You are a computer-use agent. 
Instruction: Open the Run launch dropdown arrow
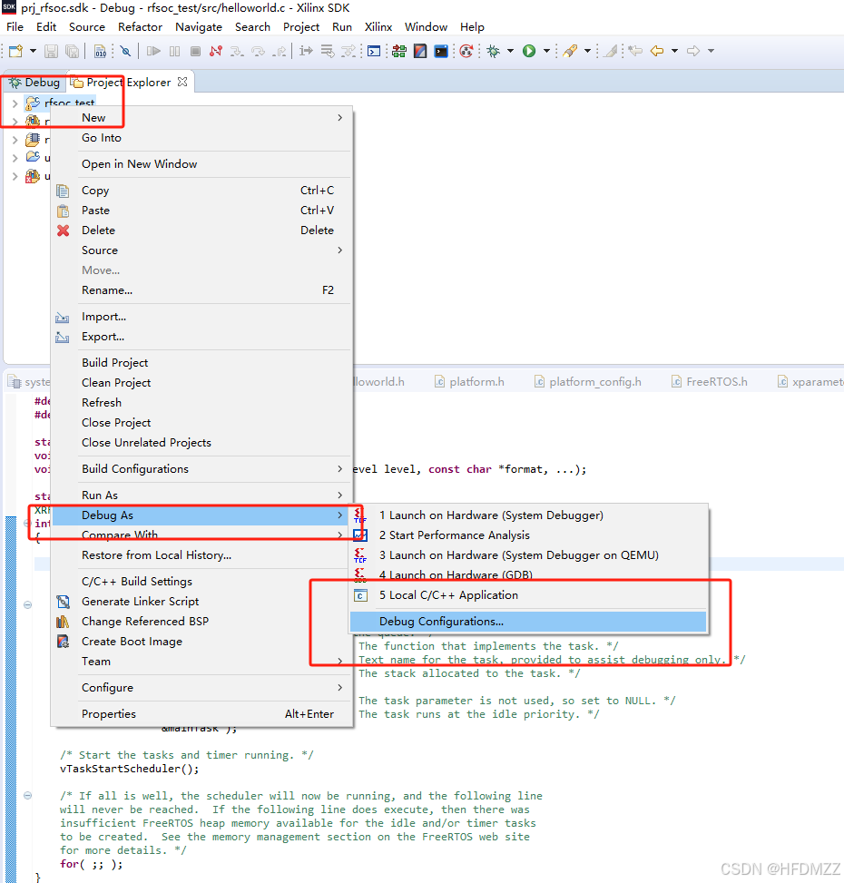coord(546,51)
